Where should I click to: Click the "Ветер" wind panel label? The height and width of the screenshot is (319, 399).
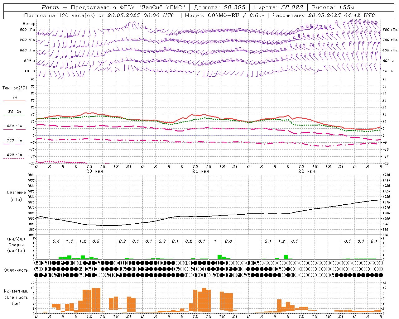coord(29,24)
